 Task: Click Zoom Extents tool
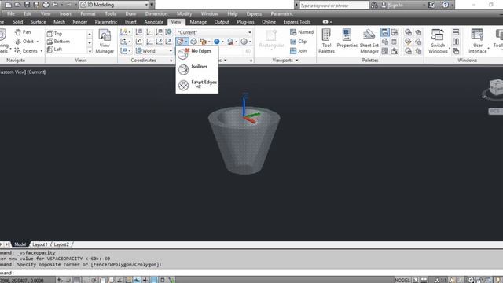(26, 50)
